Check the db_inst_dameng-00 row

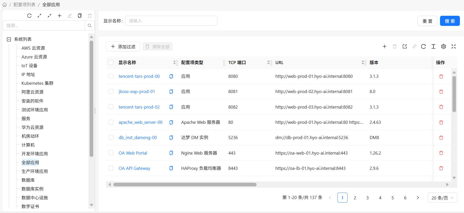tap(111, 138)
